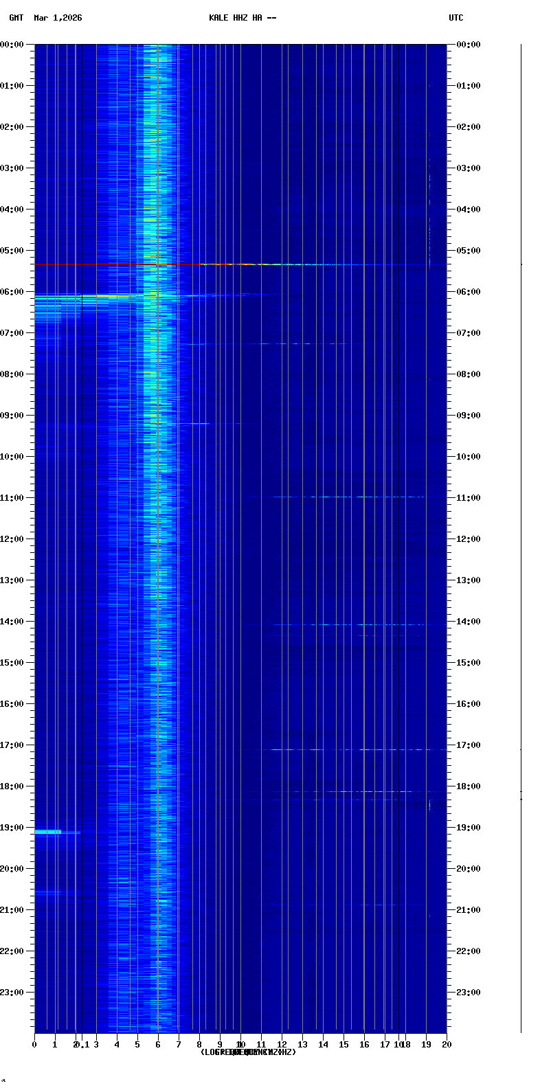Click the Mar 1,2026 date text
Screen dimensions: 551x1088
tap(58, 18)
